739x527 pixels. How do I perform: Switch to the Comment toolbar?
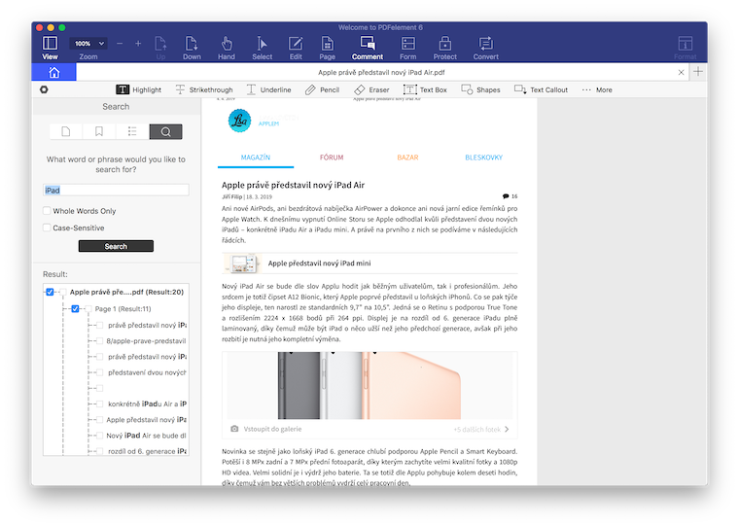[368, 48]
